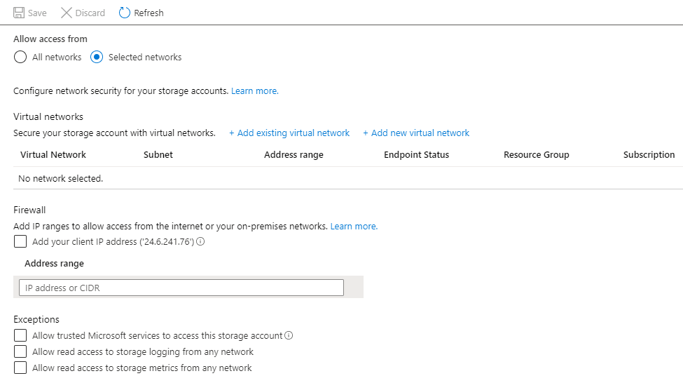
Task: Check Add your client IP address box
Action: click(20, 241)
